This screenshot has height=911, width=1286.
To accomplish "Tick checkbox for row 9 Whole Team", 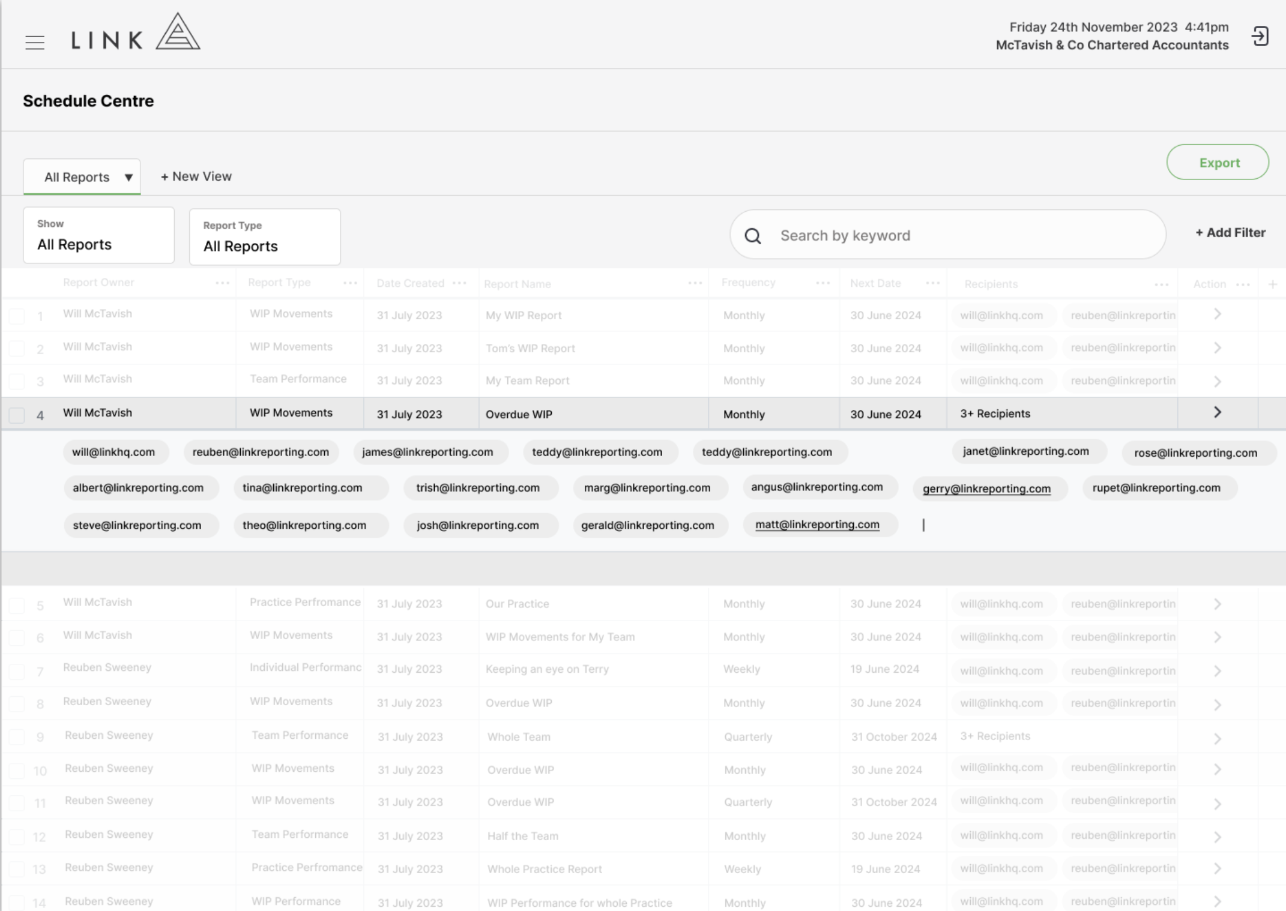I will 17,737.
